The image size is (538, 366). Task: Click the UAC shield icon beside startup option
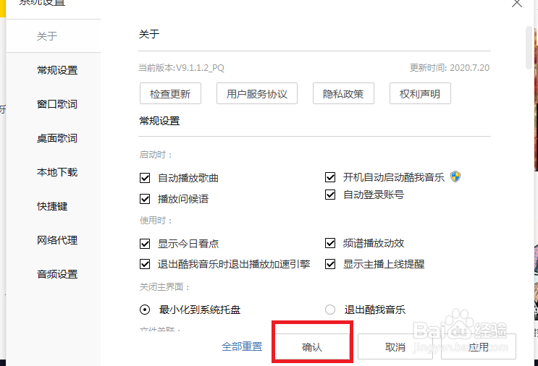(x=455, y=176)
